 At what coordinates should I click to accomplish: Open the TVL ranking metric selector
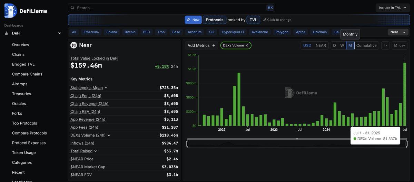(253, 20)
